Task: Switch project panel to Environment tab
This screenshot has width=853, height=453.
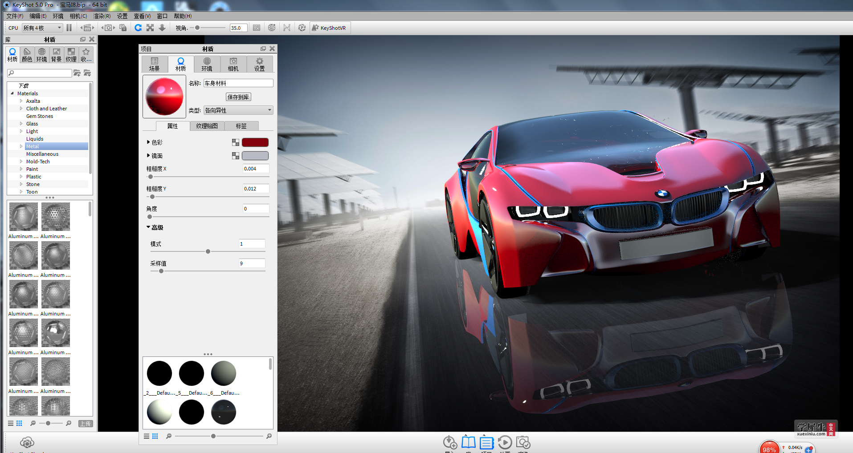Action: coord(207,64)
